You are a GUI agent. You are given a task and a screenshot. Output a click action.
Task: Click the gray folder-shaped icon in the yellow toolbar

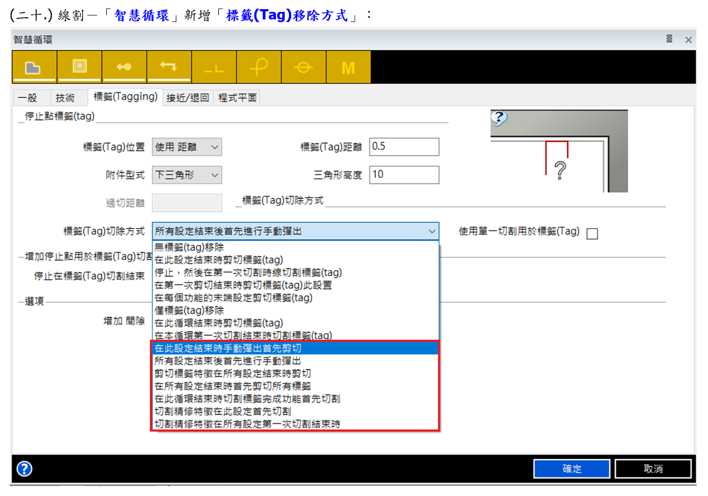(34, 67)
